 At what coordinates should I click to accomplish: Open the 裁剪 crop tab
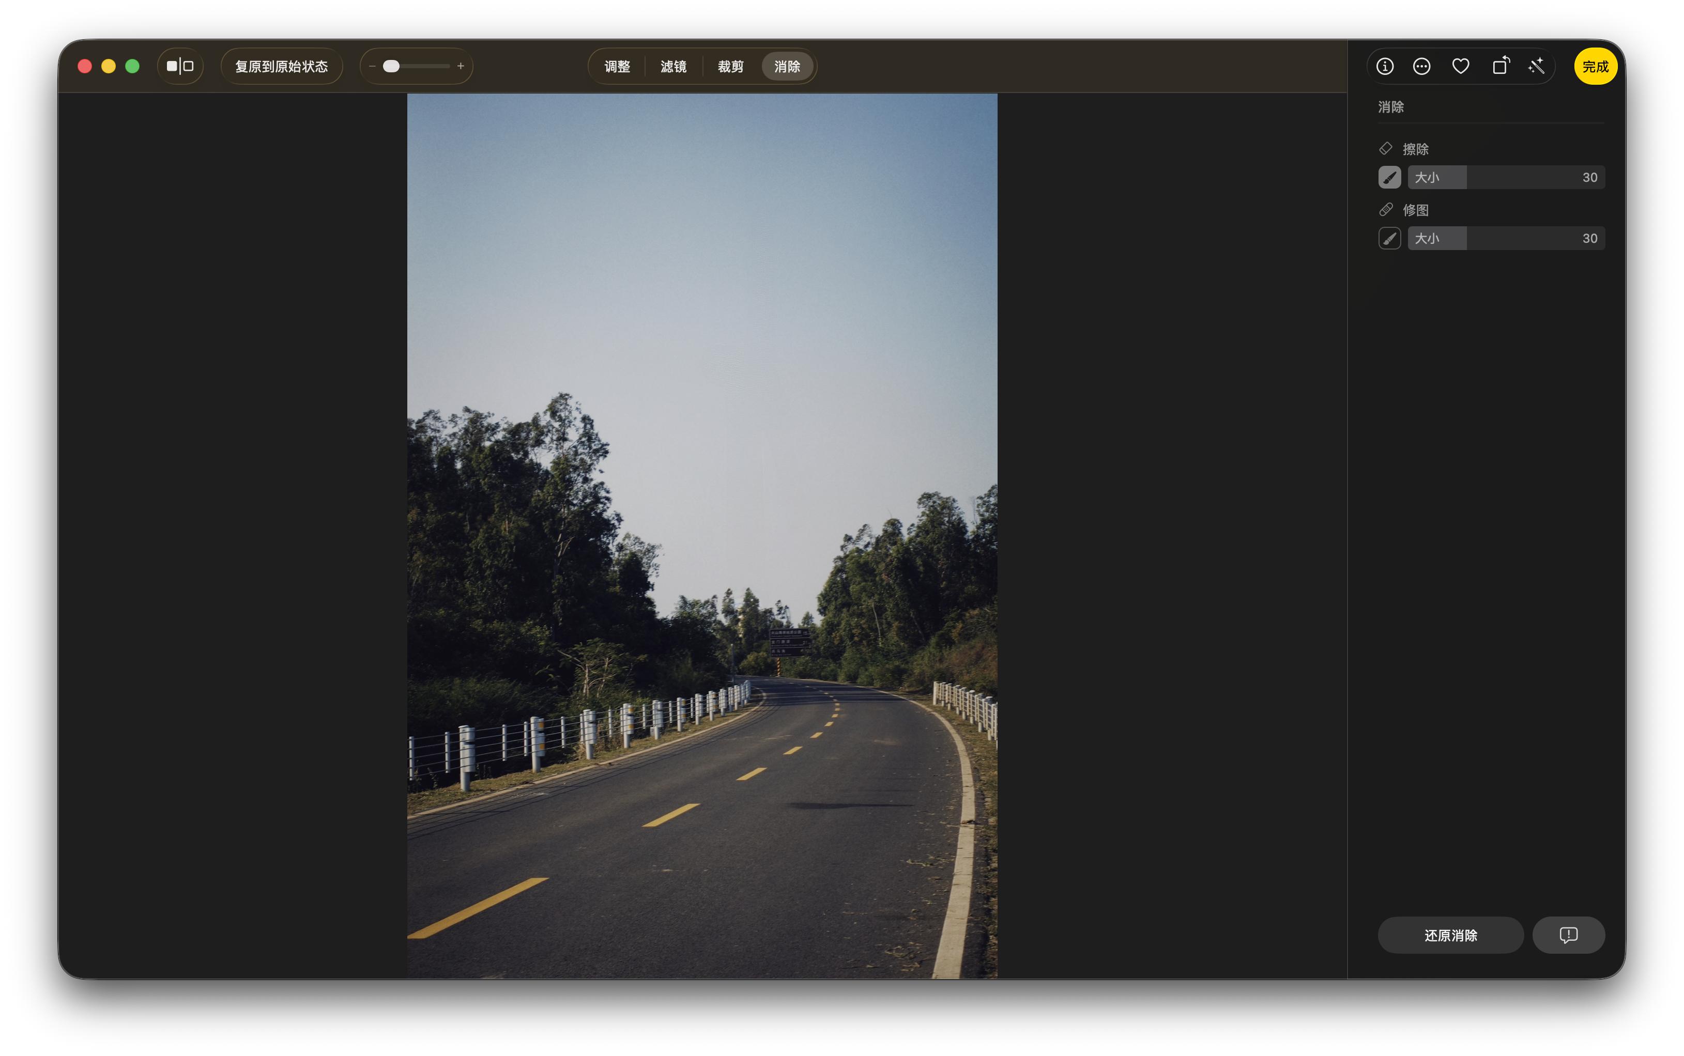[x=730, y=66]
